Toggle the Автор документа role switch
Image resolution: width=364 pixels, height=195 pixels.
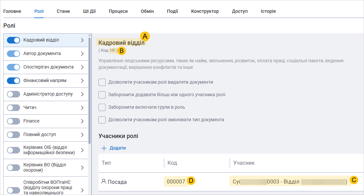click(x=13, y=54)
